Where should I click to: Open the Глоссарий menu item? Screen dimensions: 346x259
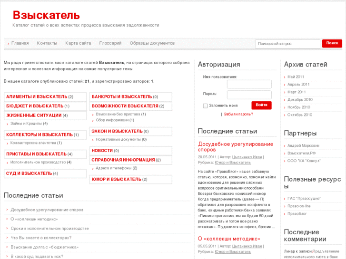110,43
